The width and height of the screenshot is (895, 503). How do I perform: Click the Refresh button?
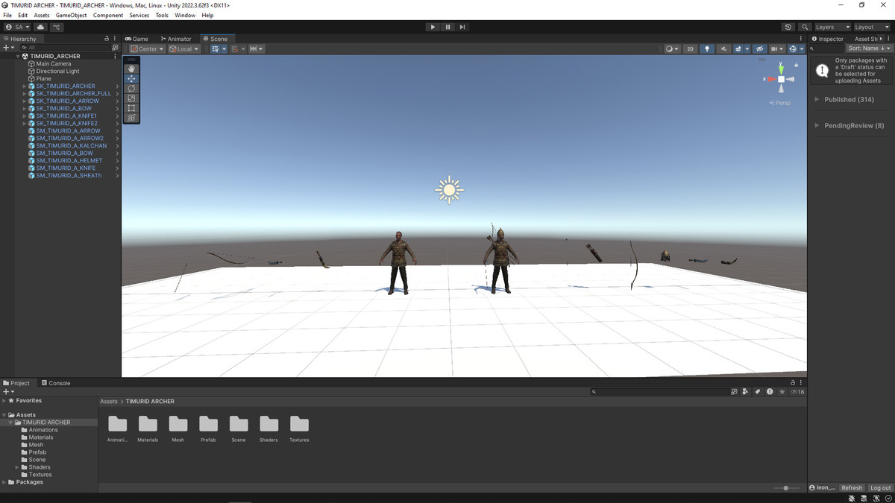click(x=852, y=488)
